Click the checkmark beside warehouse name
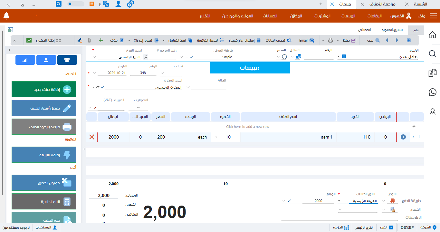This screenshot has width=440, height=232. (x=102, y=87)
